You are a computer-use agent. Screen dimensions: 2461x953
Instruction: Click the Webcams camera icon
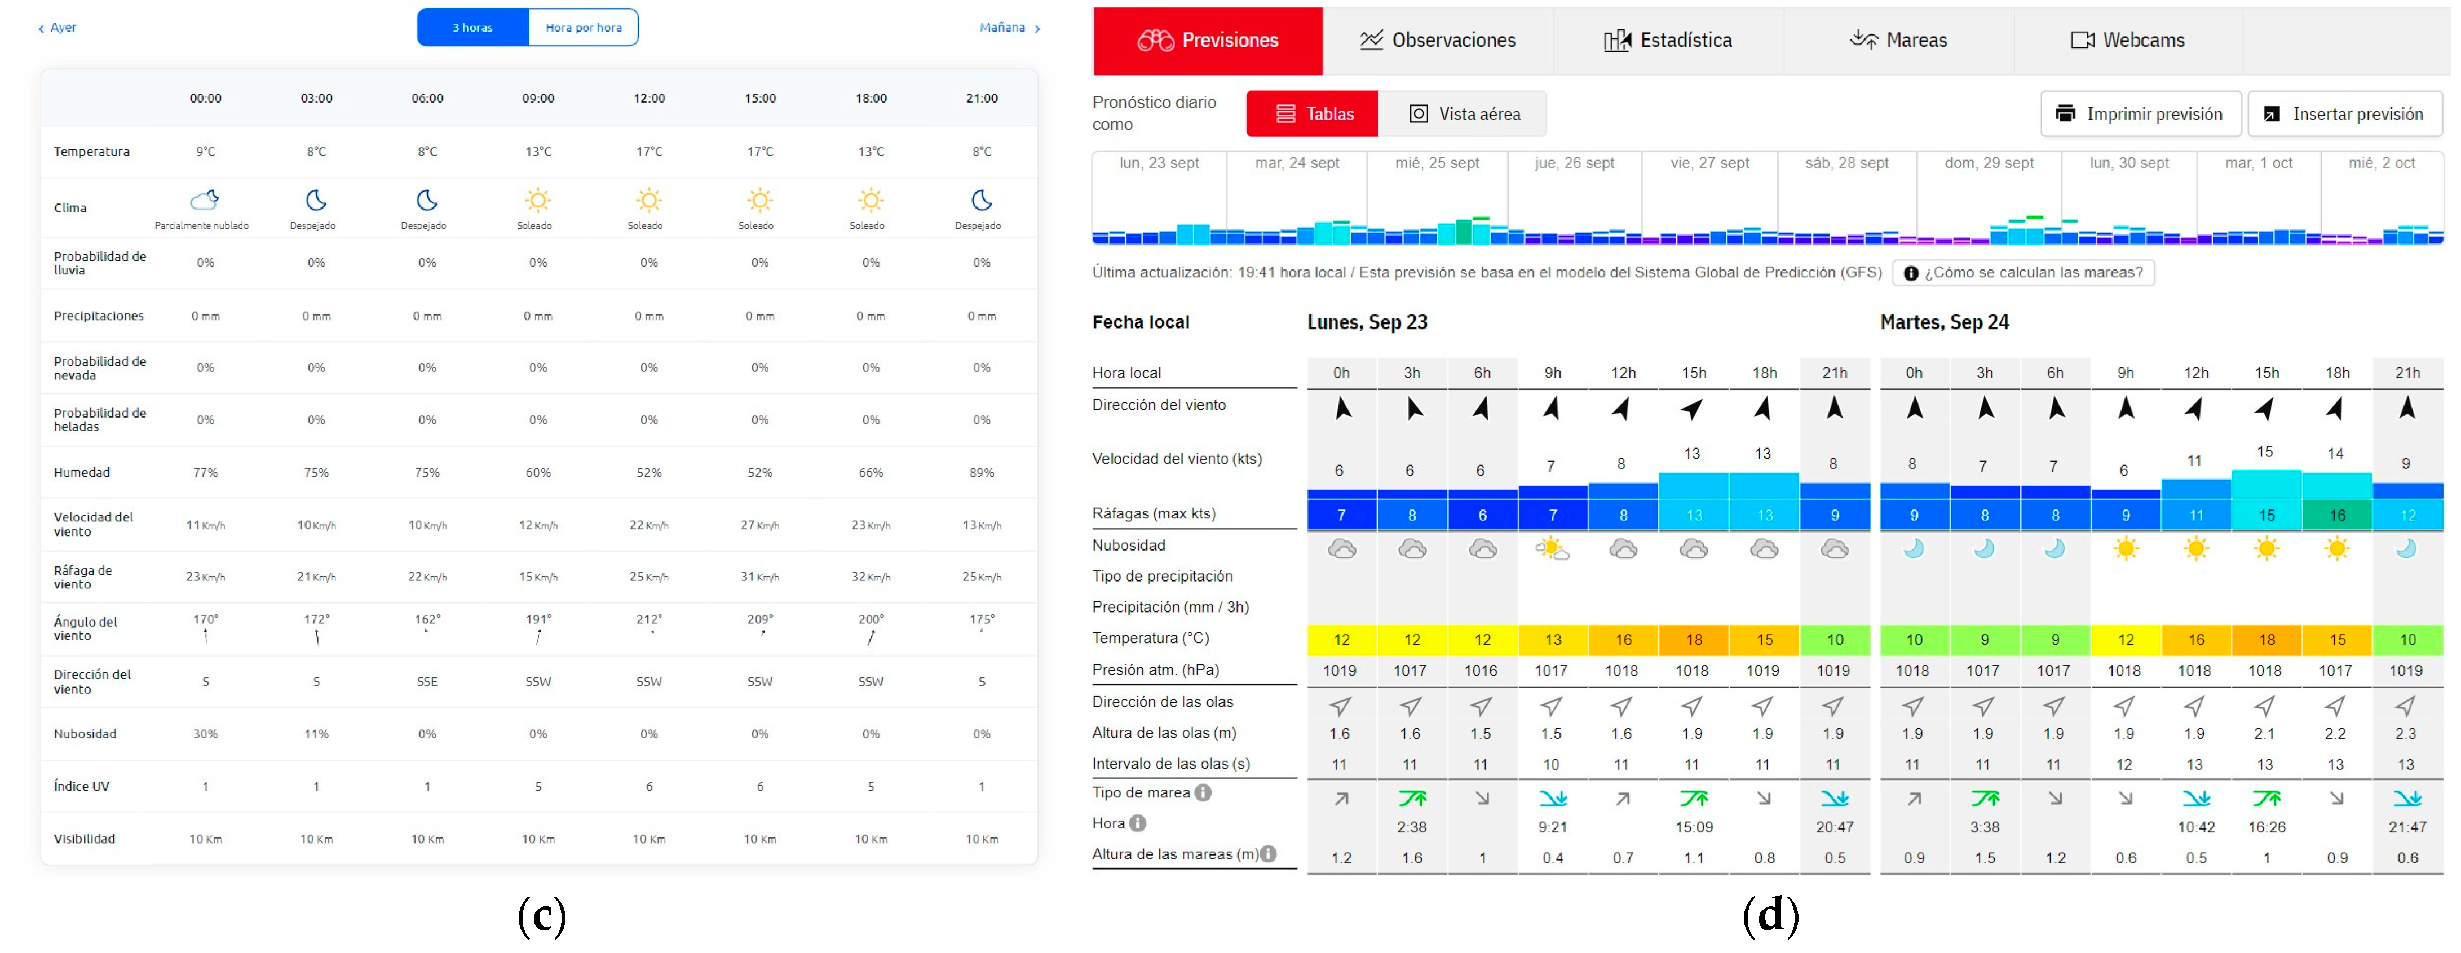[x=2082, y=40]
